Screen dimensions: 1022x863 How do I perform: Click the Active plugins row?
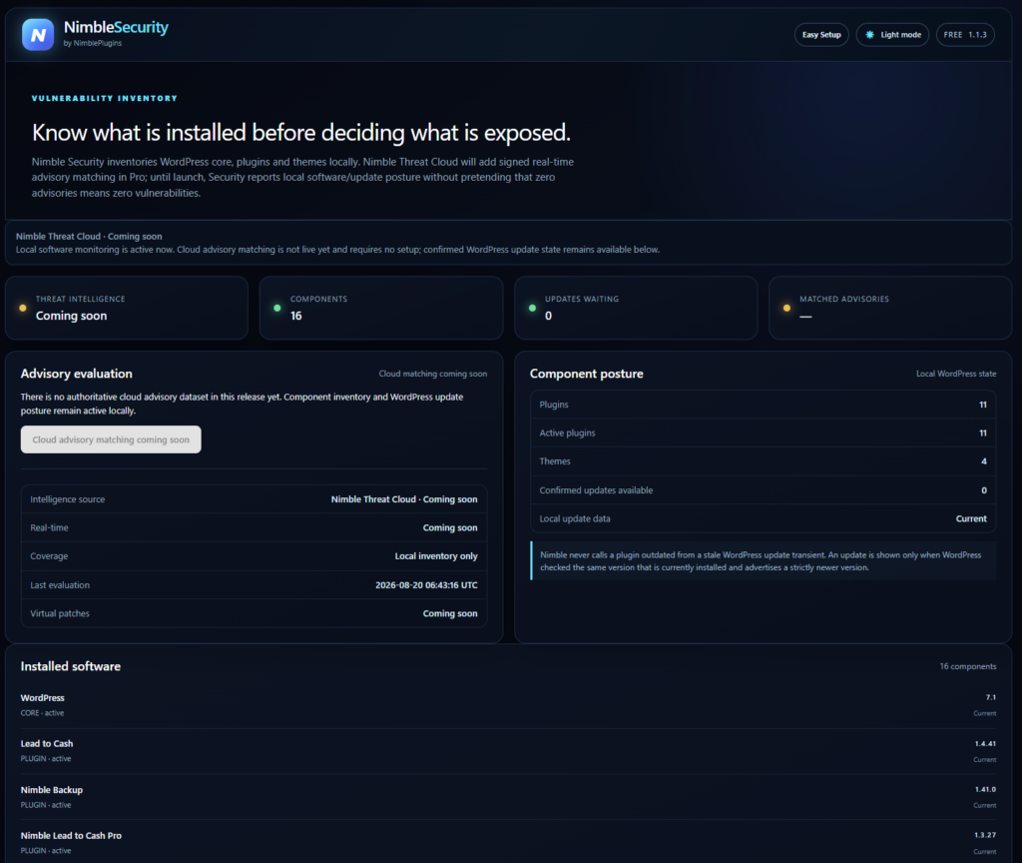[764, 433]
